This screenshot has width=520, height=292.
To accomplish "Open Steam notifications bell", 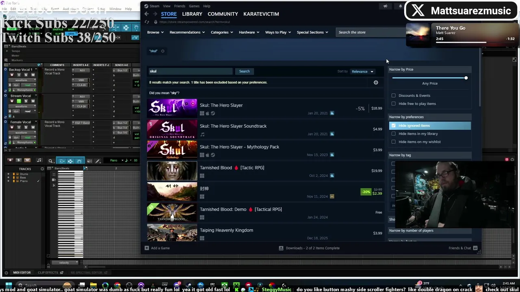I will point(401,6).
